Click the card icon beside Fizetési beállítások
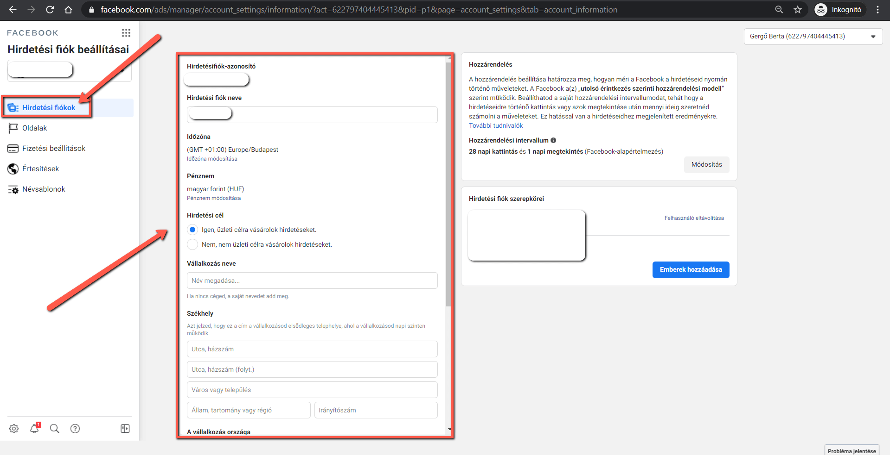 pos(13,149)
